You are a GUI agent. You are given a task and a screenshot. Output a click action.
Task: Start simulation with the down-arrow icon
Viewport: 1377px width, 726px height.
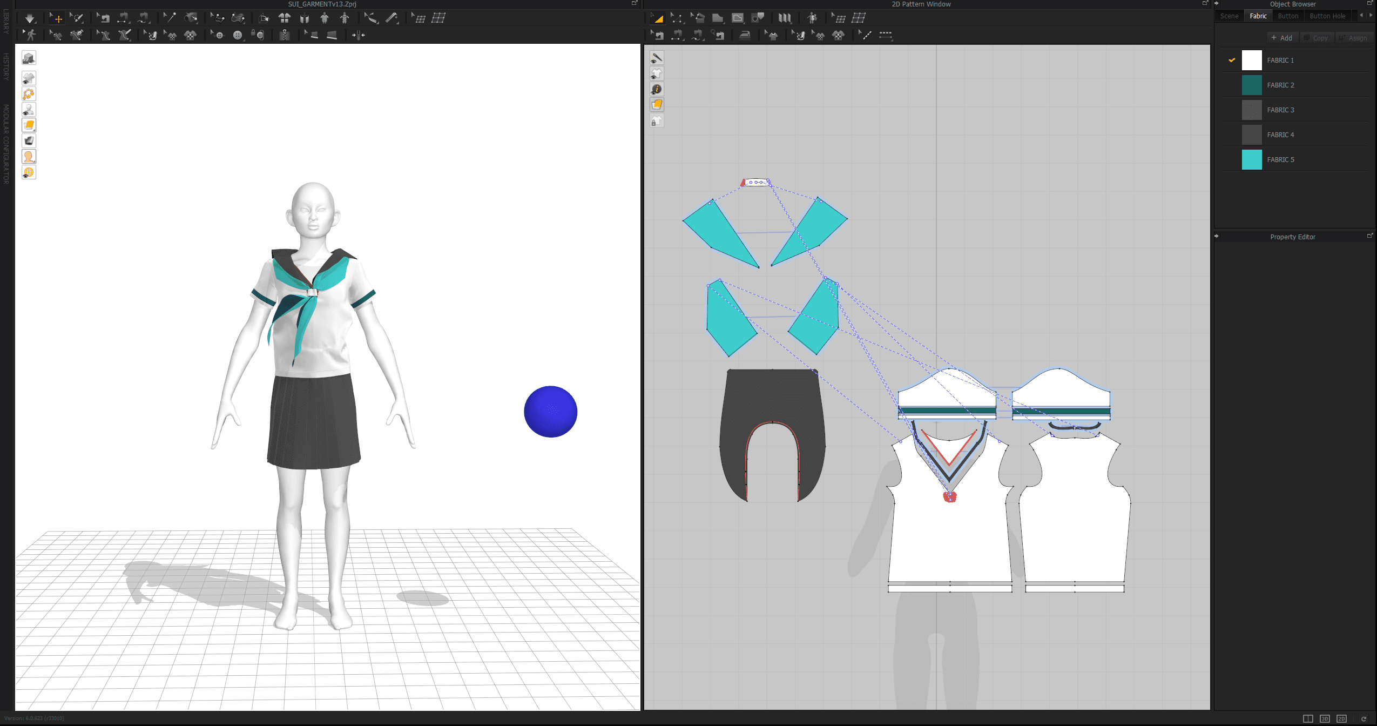coord(30,18)
